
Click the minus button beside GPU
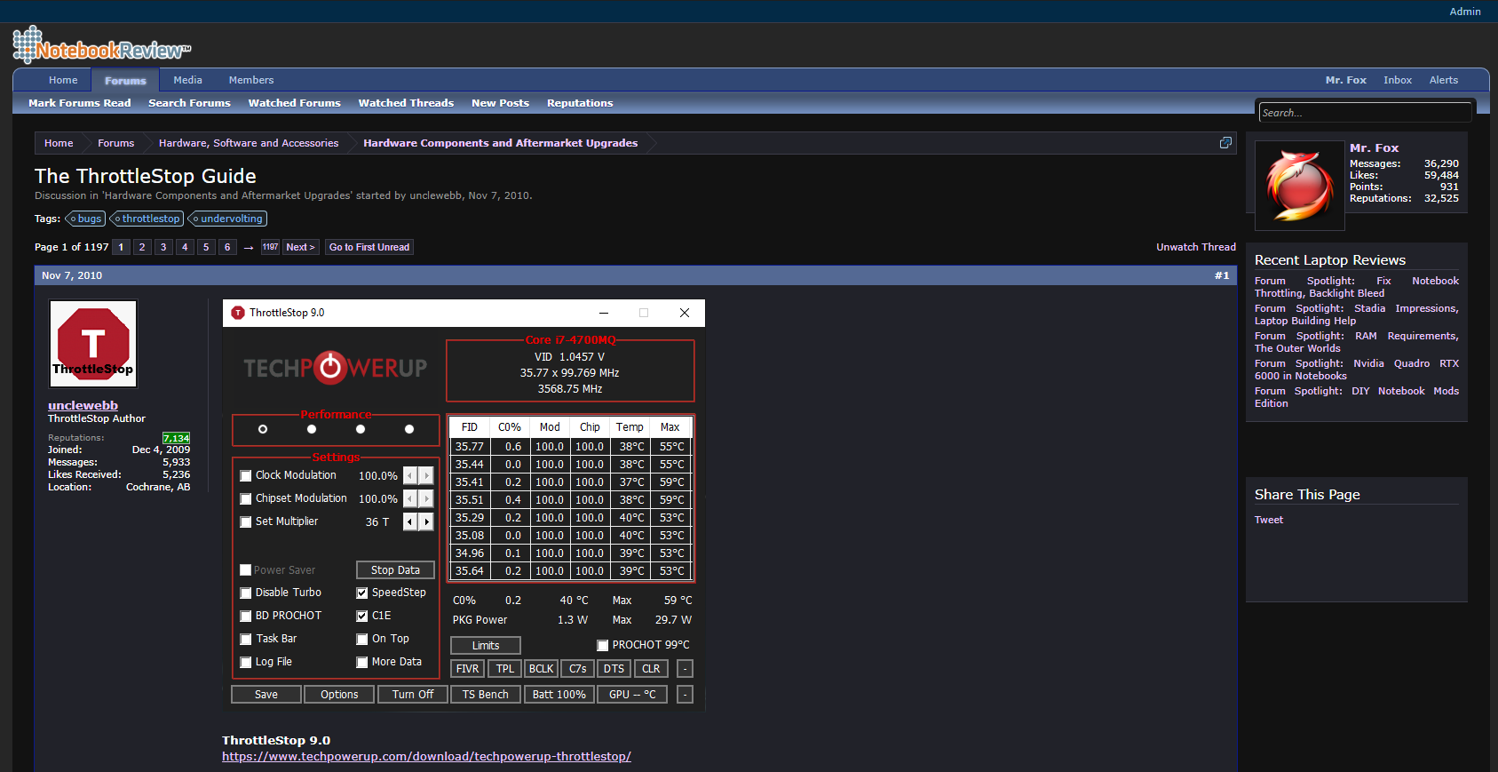[x=685, y=695]
